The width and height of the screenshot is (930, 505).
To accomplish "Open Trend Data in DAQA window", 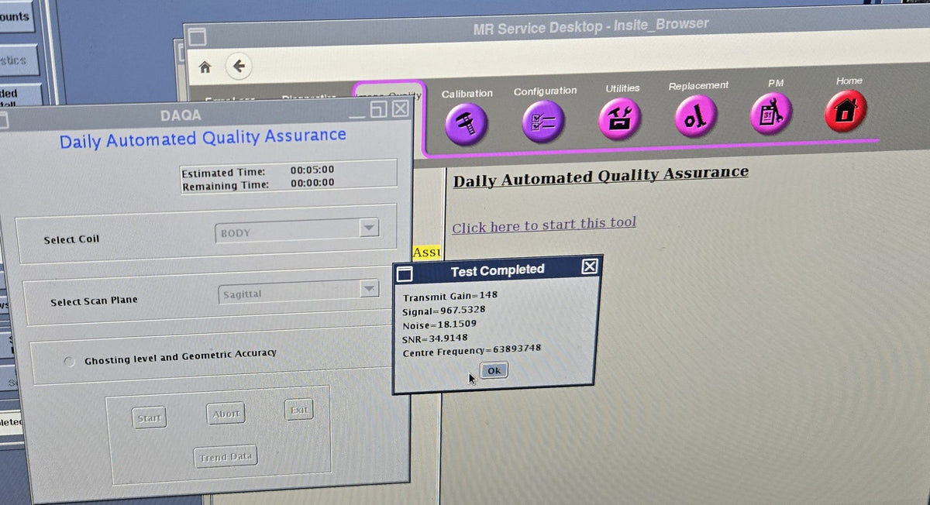I will click(x=225, y=457).
